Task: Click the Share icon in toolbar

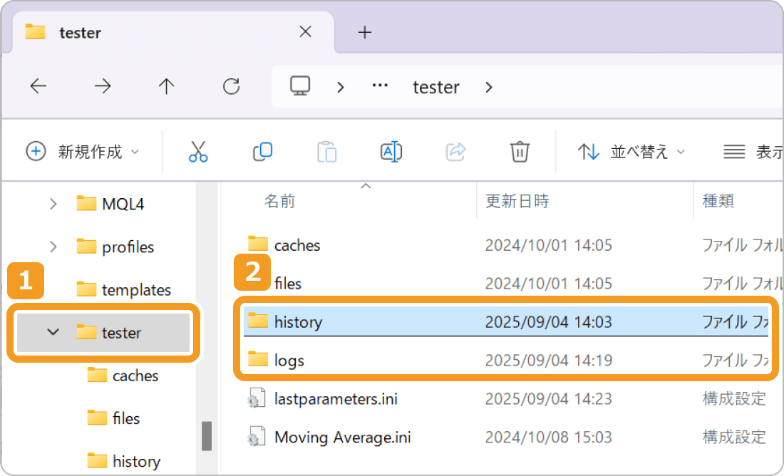Action: pos(455,151)
